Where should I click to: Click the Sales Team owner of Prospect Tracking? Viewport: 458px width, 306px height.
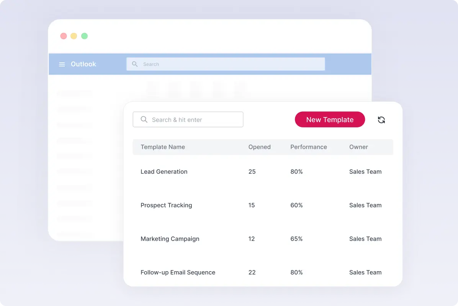(x=365, y=205)
